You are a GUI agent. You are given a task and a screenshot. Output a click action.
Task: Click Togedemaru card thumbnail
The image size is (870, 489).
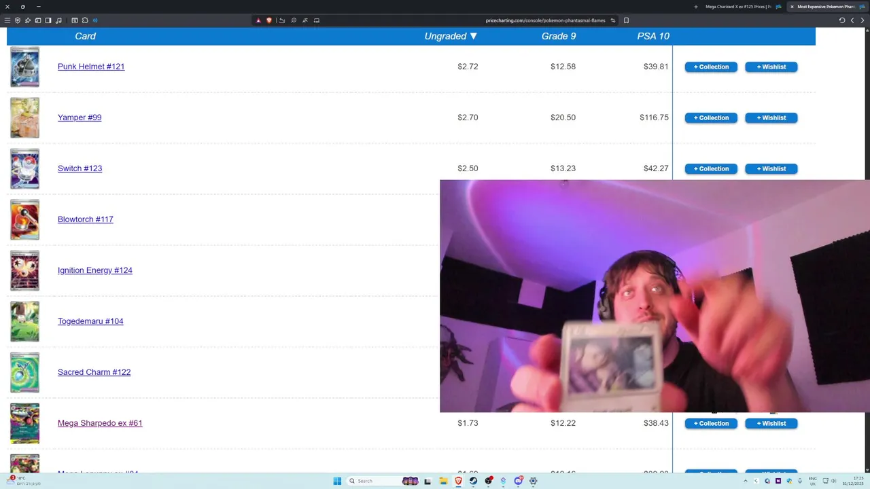point(24,321)
